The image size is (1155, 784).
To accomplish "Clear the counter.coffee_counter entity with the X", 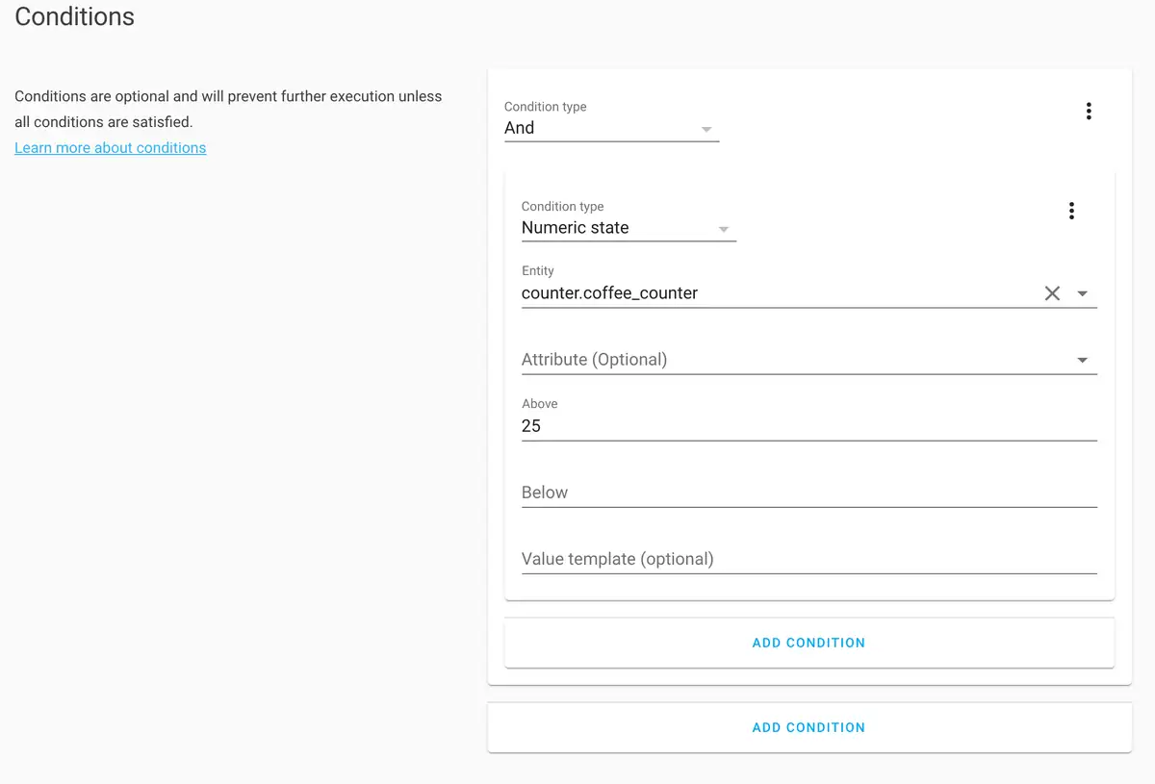I will pos(1052,293).
